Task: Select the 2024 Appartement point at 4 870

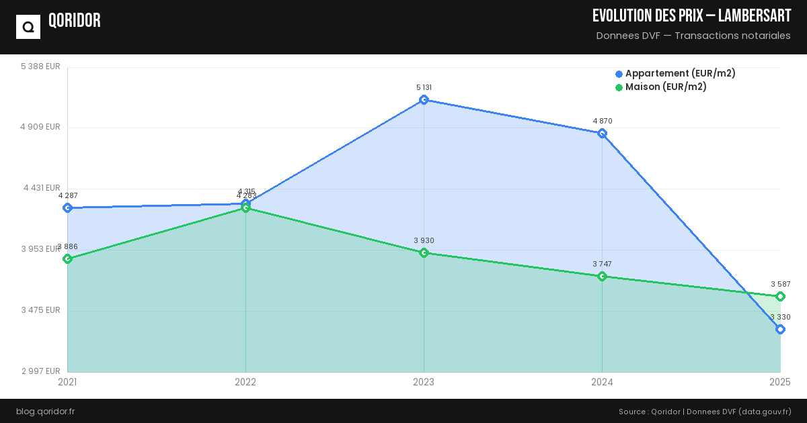Action: 602,134
